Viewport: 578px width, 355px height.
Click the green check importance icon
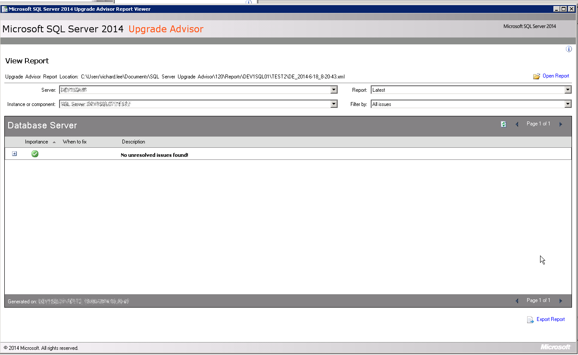tap(35, 154)
